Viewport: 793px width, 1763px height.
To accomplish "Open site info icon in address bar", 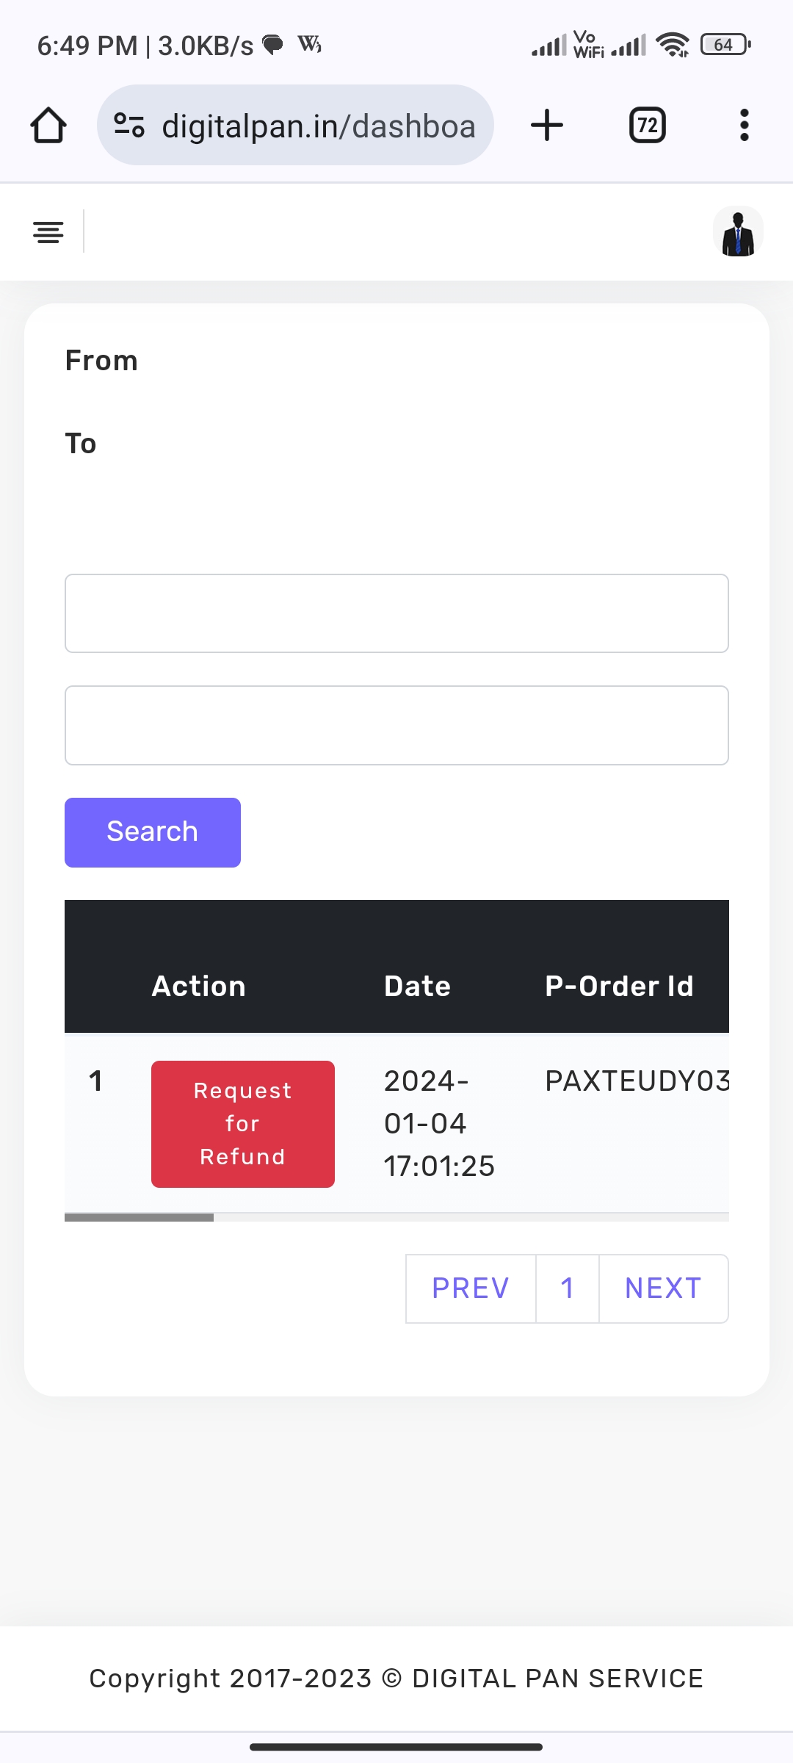I will click(129, 126).
